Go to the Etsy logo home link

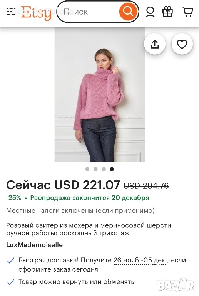pos(36,13)
